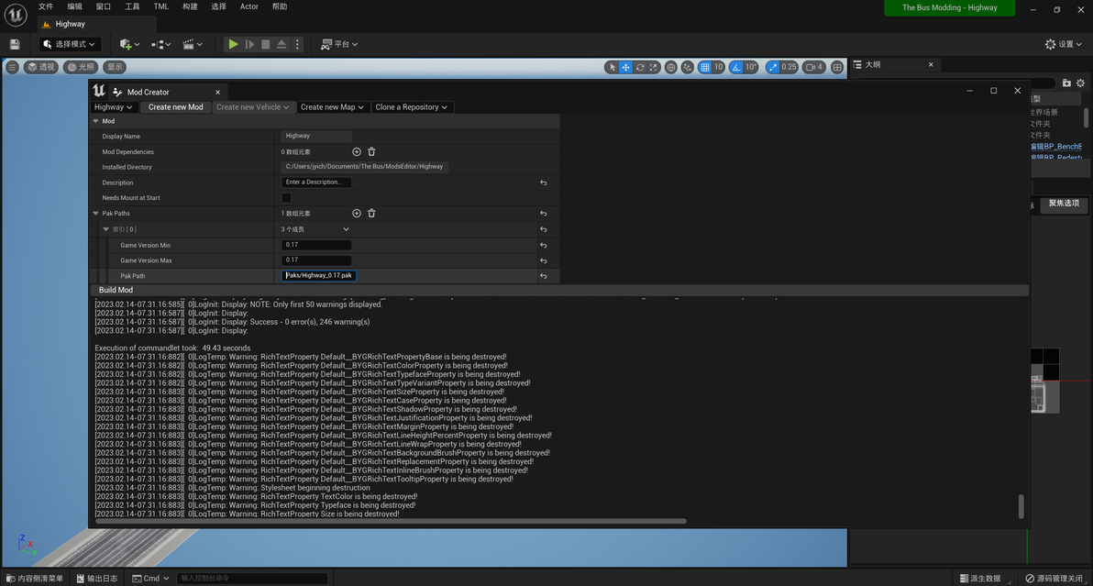Click the build log vertical scrollbar

[x=1021, y=506]
